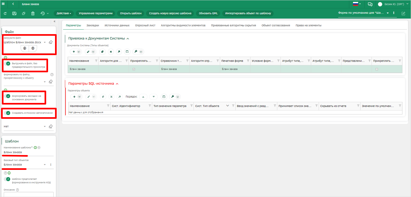Open the change history clock icon
The image size is (411, 197).
tap(43, 13)
